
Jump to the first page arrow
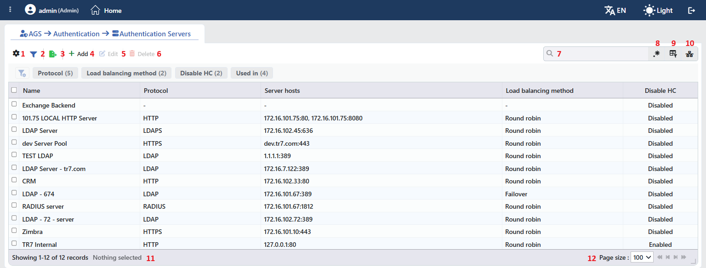pyautogui.click(x=660, y=257)
